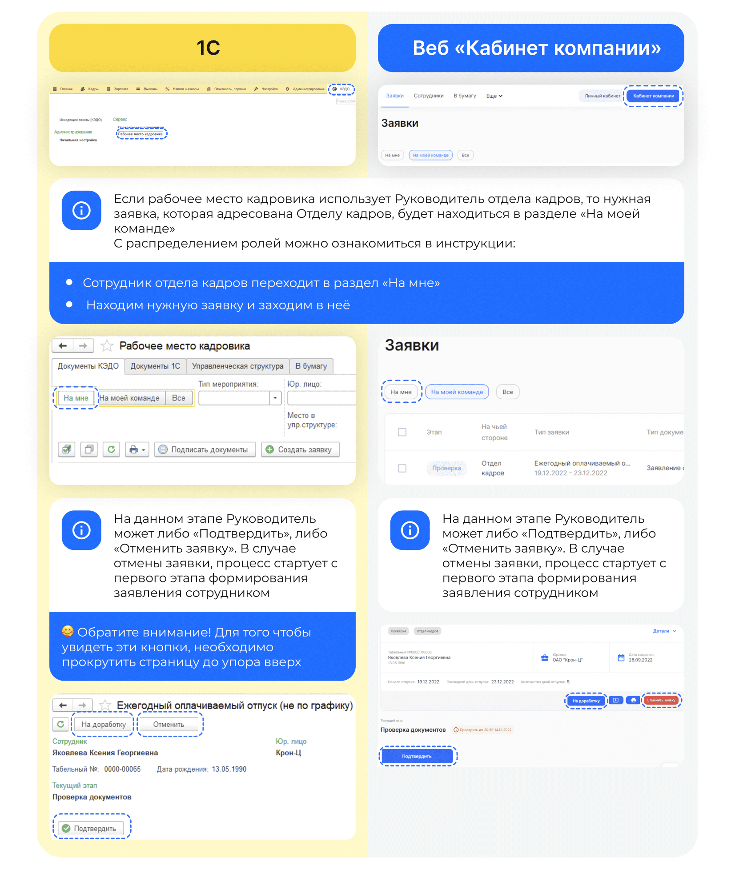The height and width of the screenshot is (878, 735).
Task: Open the Управленческая структура tab
Action: 237,366
